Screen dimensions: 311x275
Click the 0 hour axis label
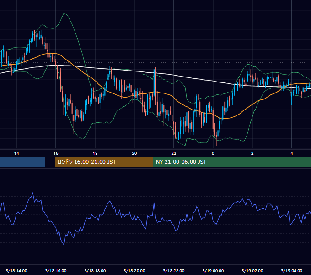(213, 154)
